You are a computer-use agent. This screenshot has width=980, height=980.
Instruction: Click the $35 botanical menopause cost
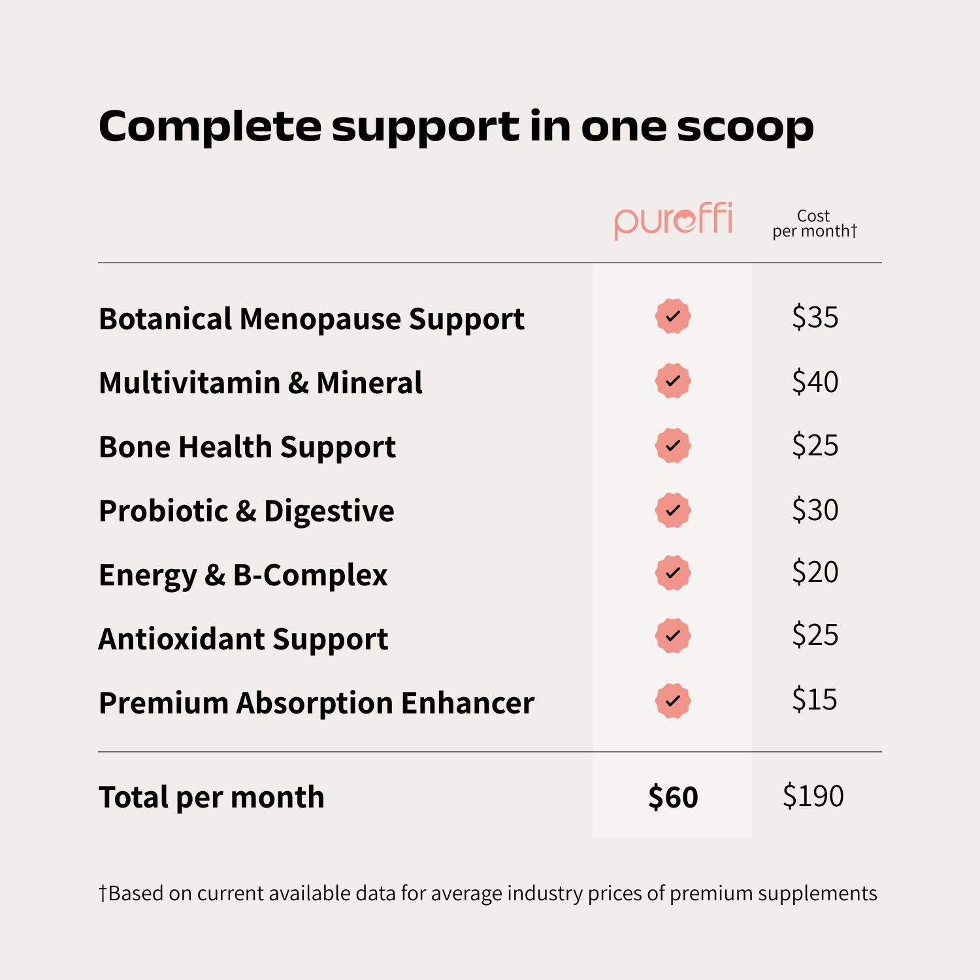click(x=815, y=317)
